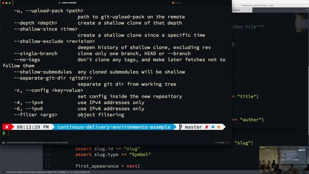The height and width of the screenshot is (174, 309).
Task: Click the '-6, --ipv6' option text
Action: point(28,108)
